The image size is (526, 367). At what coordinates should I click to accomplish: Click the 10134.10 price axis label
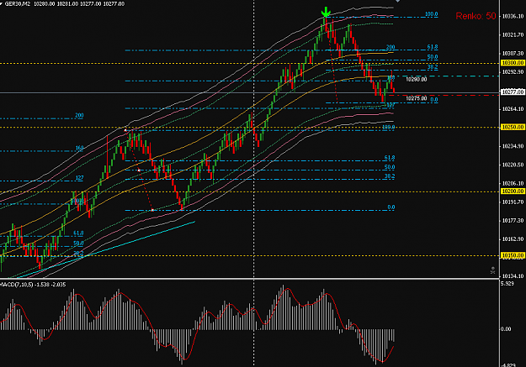[x=513, y=276]
